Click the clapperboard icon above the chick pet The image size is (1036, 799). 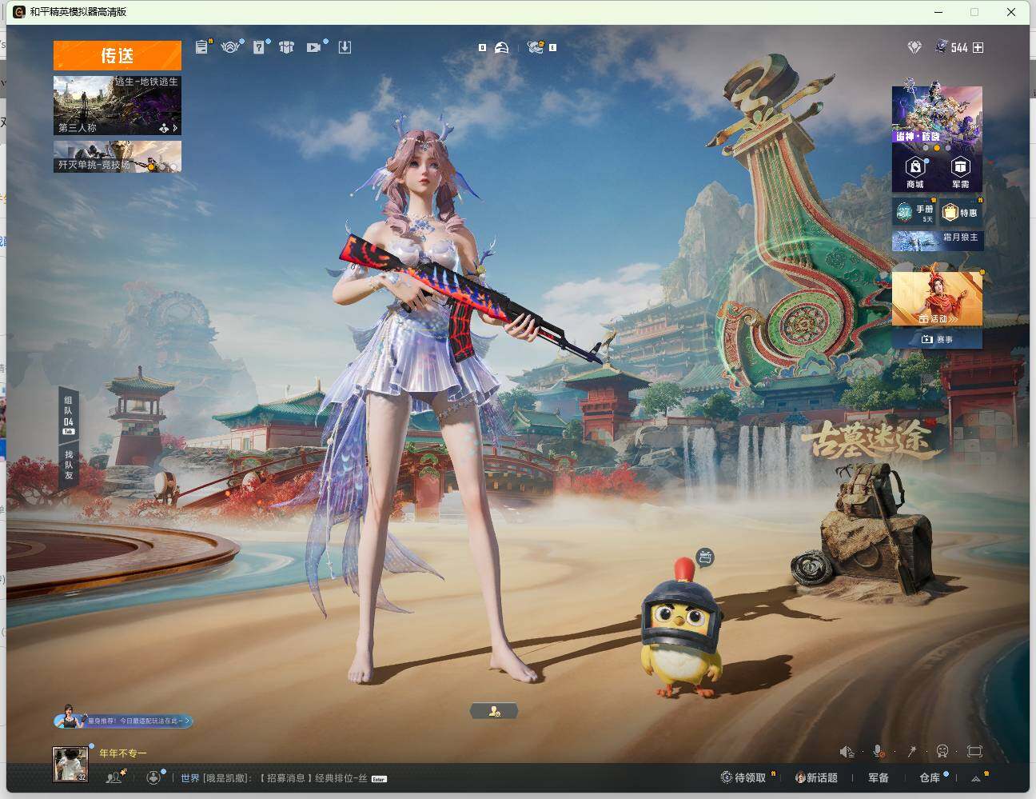point(705,557)
